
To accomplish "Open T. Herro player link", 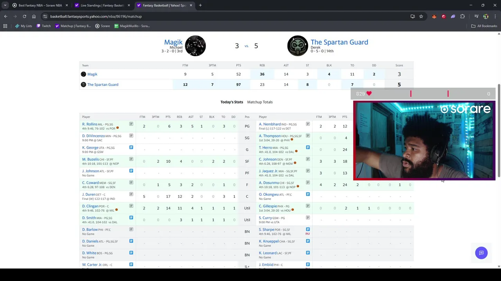I will (x=265, y=148).
